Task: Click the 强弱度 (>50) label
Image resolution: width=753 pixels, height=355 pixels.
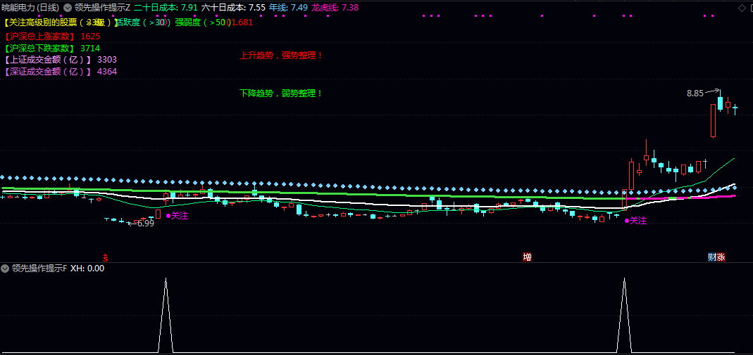Action: [203, 22]
